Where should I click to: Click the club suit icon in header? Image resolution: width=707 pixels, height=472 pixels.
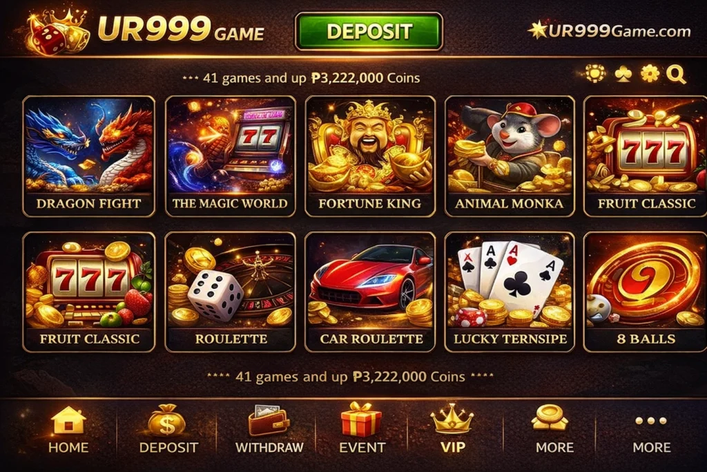click(x=623, y=73)
